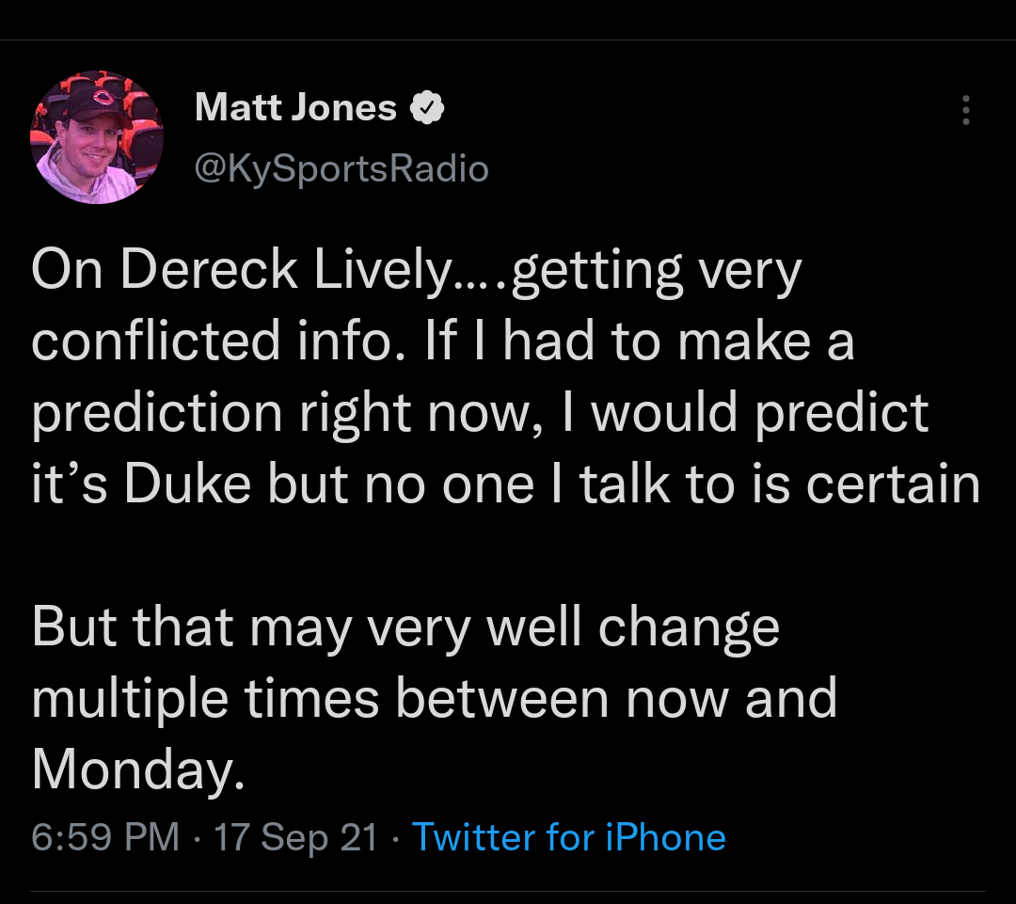The width and height of the screenshot is (1016, 904).
Task: Click the Matt Jones display name
Action: (295, 108)
